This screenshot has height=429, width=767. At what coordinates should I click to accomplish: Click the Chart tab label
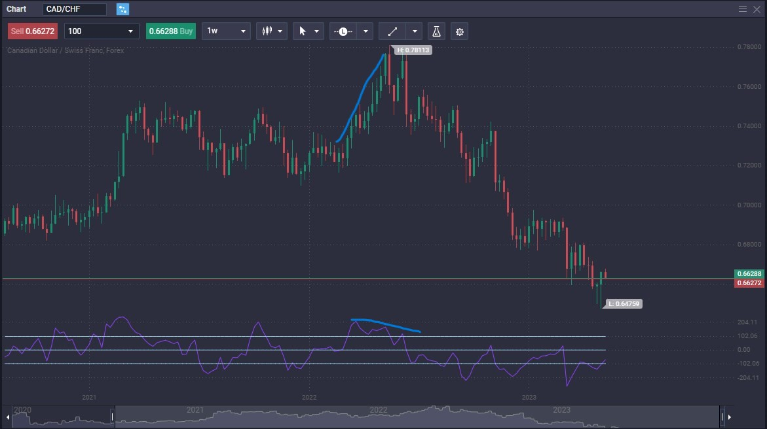click(16, 9)
